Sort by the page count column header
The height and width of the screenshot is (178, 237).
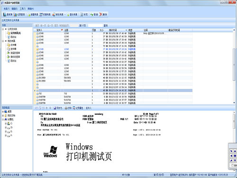point(94,30)
